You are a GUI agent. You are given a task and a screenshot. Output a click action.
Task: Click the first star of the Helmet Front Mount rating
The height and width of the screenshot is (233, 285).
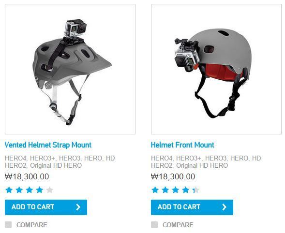point(155,190)
